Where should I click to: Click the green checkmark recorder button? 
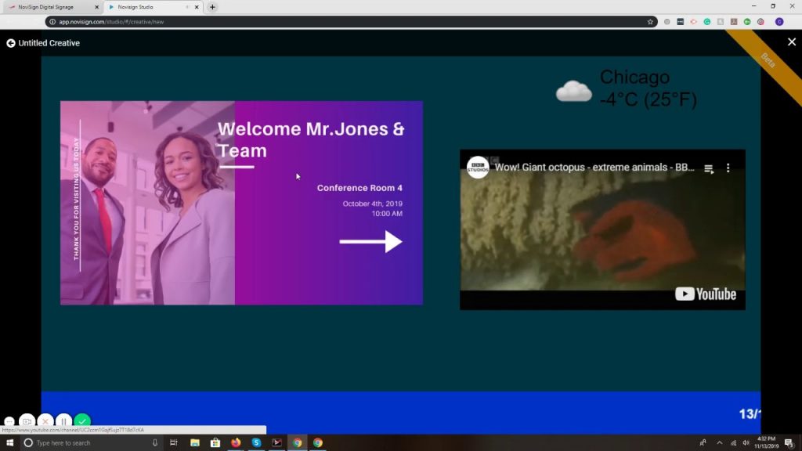point(82,421)
